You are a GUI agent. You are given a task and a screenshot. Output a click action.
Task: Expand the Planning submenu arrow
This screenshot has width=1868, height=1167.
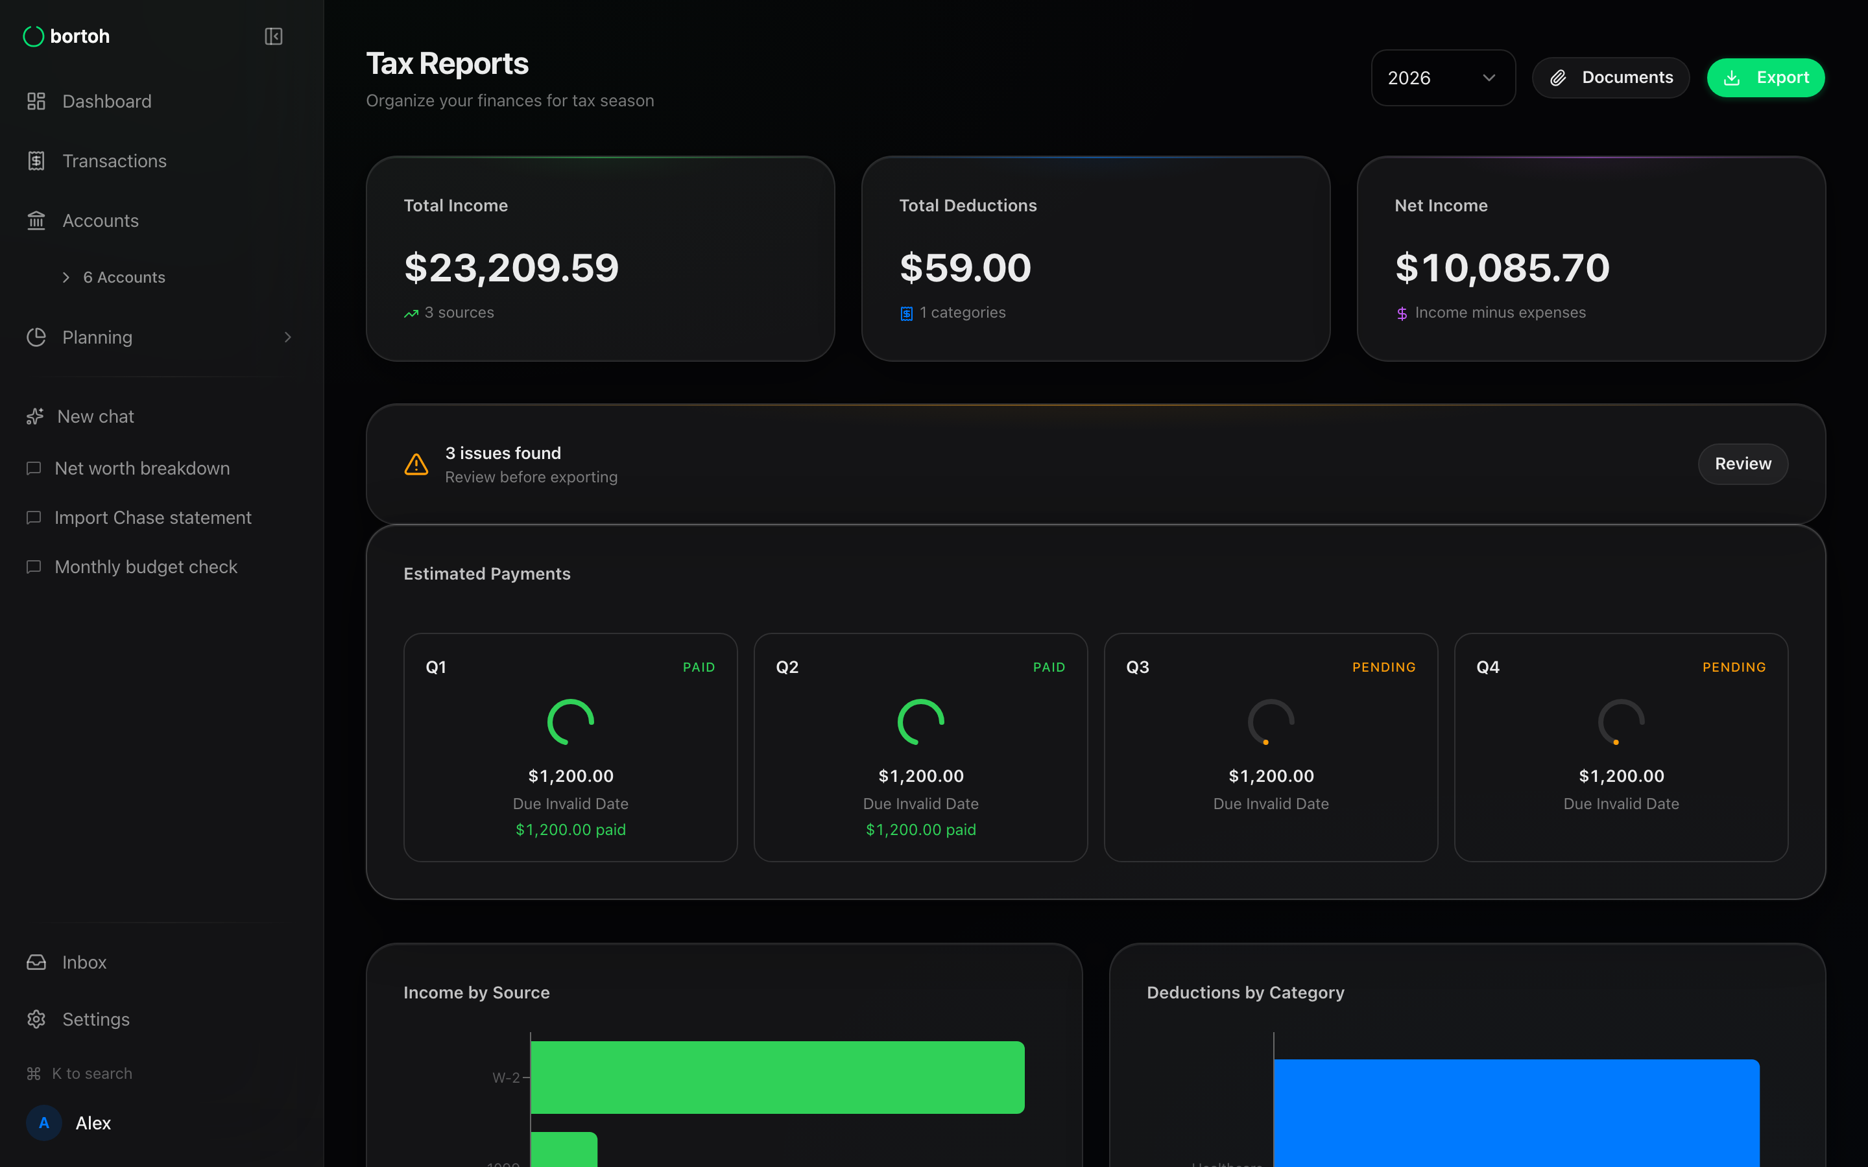click(288, 337)
